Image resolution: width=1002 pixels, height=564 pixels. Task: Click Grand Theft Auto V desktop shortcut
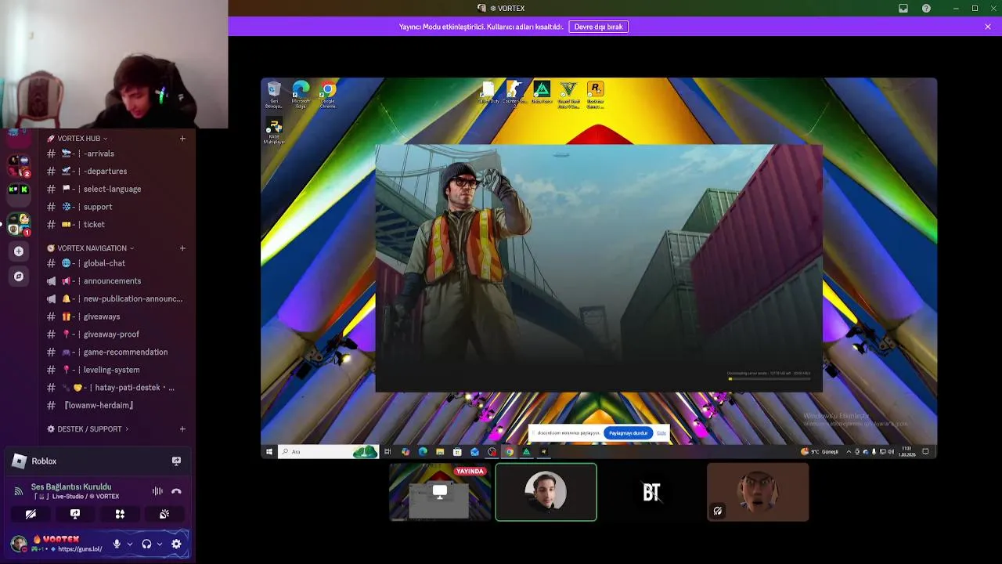coord(569,94)
